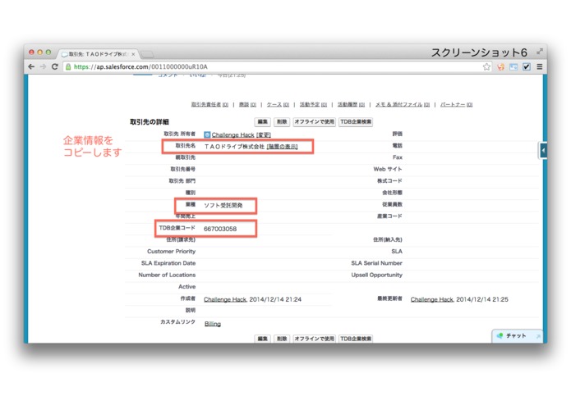Click the bottom オフラインで使用 button
Screen dimensions: 571x405
pos(315,339)
